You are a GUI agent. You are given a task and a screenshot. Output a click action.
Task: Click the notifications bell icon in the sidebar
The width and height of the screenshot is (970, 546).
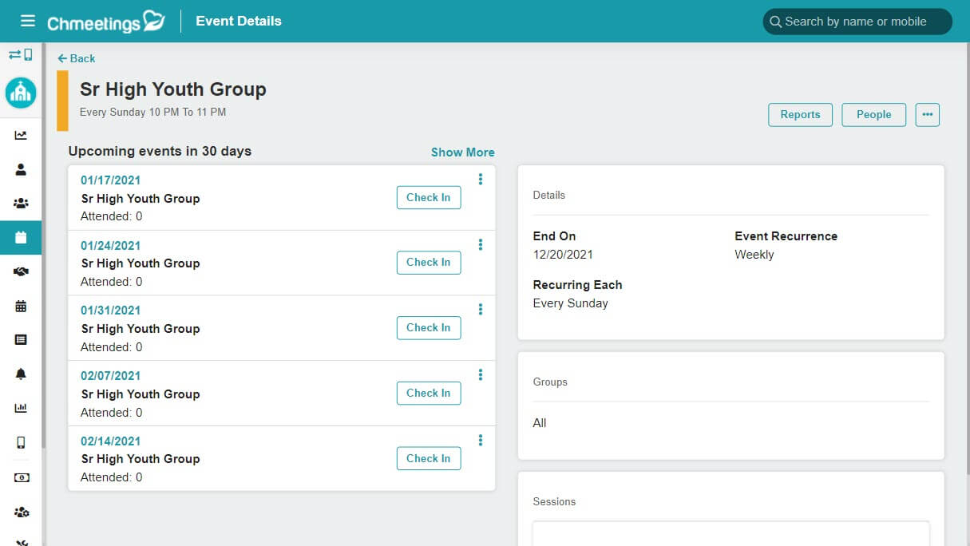20,374
